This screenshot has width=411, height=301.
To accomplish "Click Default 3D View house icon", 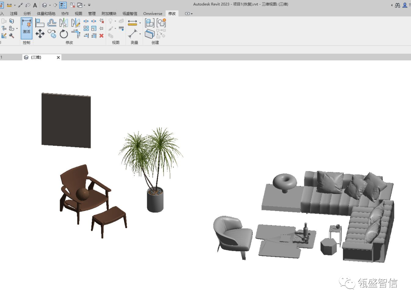I will point(45,5).
